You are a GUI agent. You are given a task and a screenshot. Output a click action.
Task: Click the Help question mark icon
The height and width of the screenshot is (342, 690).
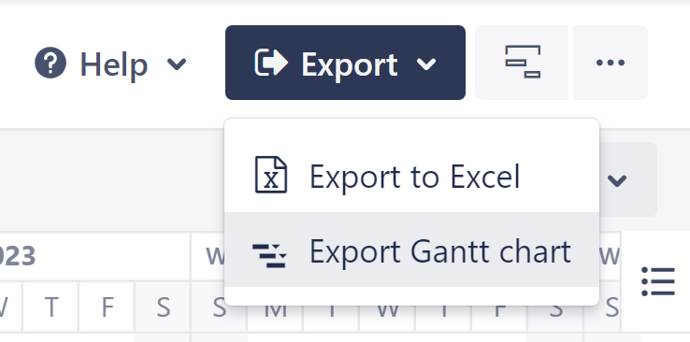[x=50, y=63]
